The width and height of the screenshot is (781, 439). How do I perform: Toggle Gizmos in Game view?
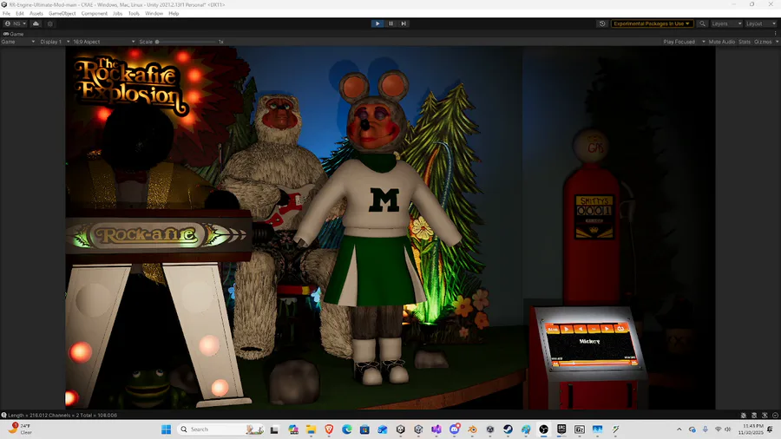tap(763, 42)
